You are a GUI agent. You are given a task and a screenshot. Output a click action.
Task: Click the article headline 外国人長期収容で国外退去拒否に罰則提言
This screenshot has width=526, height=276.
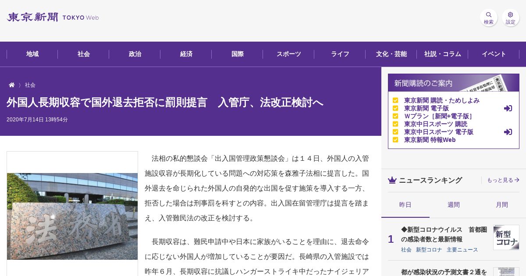tap(165, 103)
